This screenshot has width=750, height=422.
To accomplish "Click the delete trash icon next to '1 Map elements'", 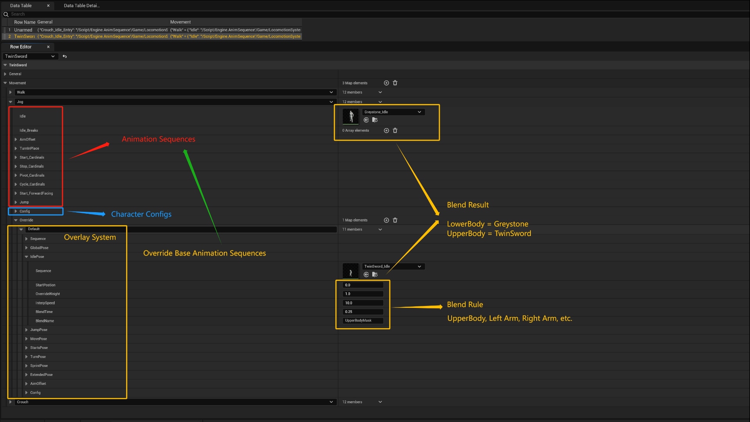I will tap(396, 220).
